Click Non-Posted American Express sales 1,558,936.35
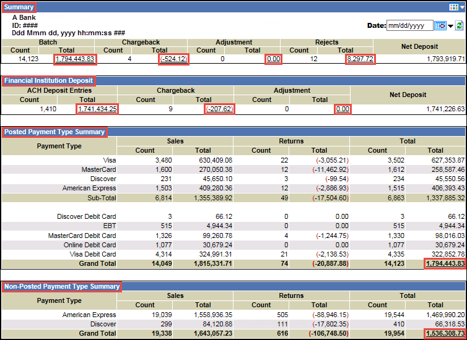 pyautogui.click(x=213, y=315)
